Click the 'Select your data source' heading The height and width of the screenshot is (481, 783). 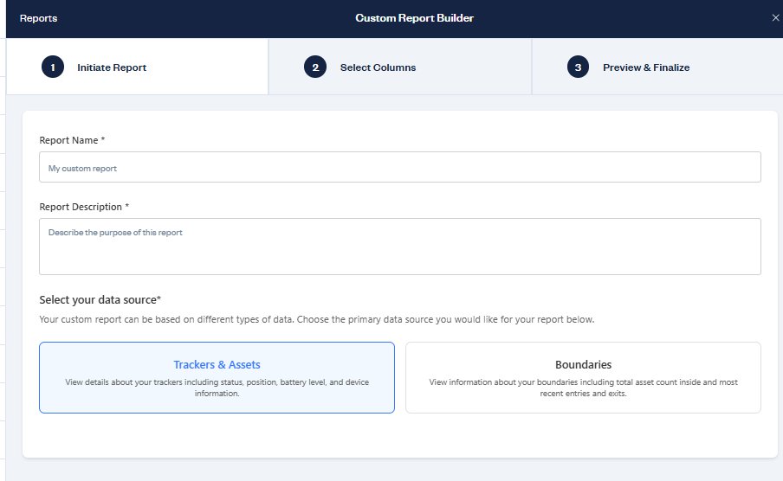click(100, 300)
